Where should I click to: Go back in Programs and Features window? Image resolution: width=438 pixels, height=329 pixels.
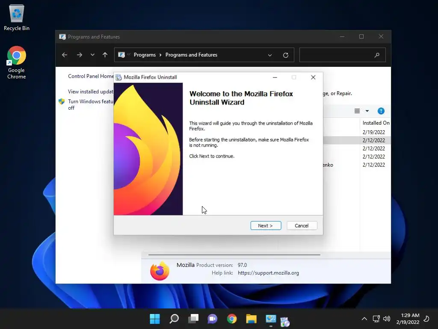click(x=65, y=55)
